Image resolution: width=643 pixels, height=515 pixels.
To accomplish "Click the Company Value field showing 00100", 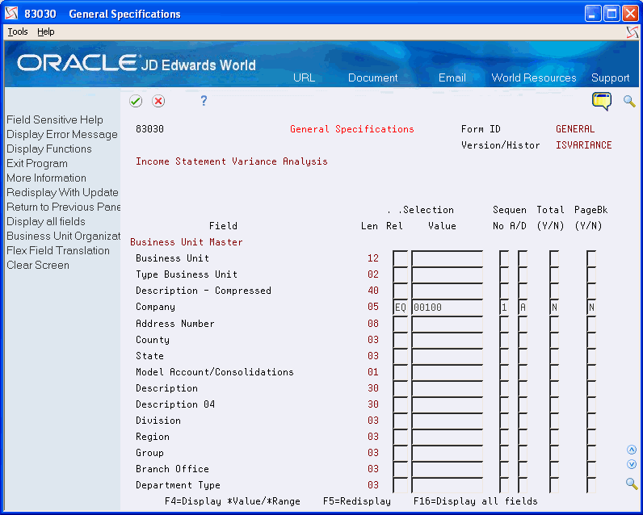I will [x=447, y=308].
